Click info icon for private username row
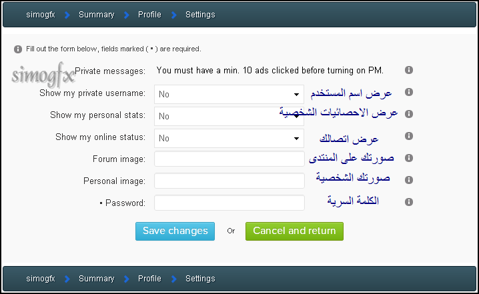Screen dimensions: 479x294 point(409,92)
